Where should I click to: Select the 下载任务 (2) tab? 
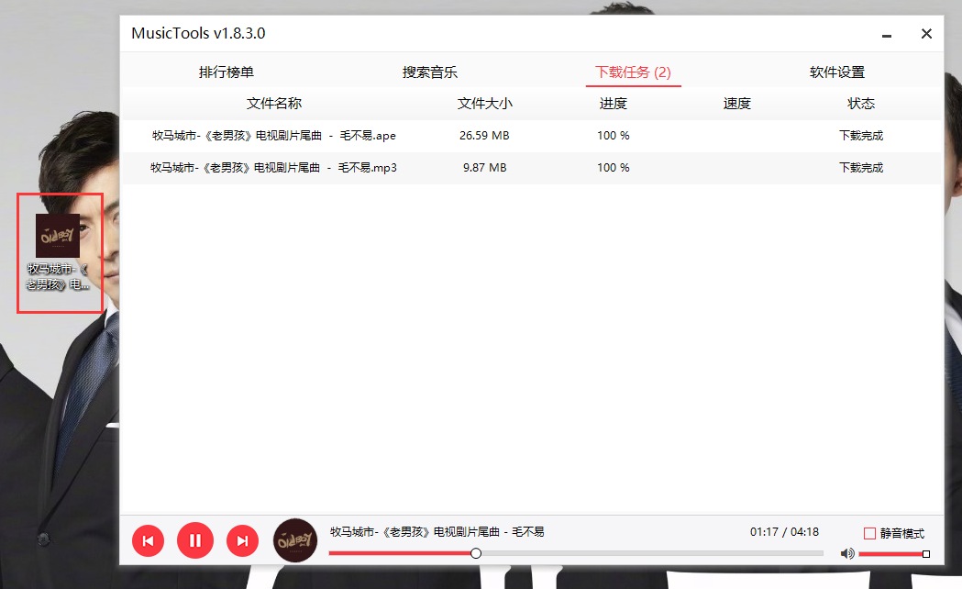(x=633, y=72)
